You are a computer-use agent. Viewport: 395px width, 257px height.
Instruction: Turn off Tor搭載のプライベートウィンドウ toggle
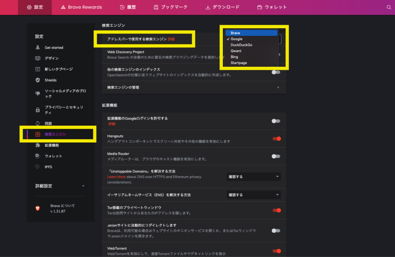277,210
